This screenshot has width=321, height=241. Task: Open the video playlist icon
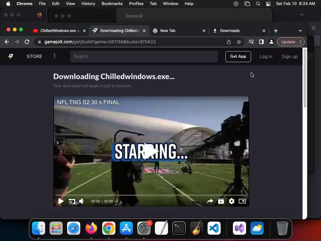[x=221, y=201]
